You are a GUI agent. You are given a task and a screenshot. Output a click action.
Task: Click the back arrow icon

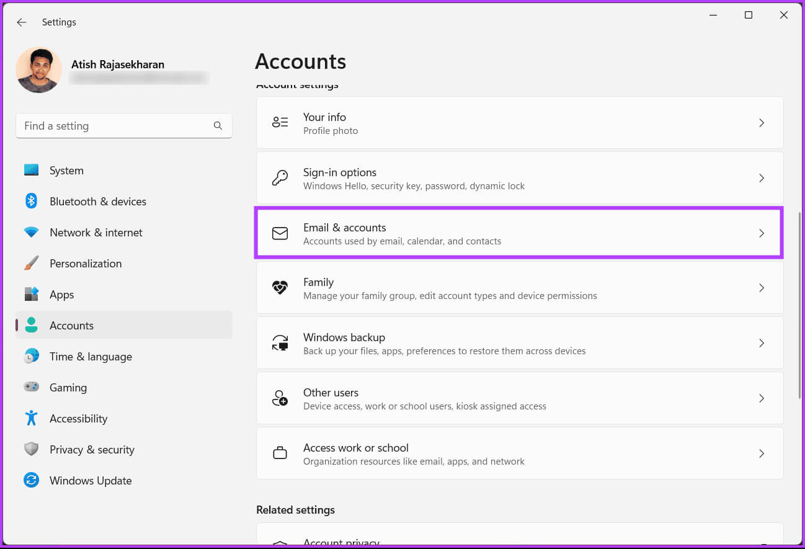pyautogui.click(x=22, y=22)
